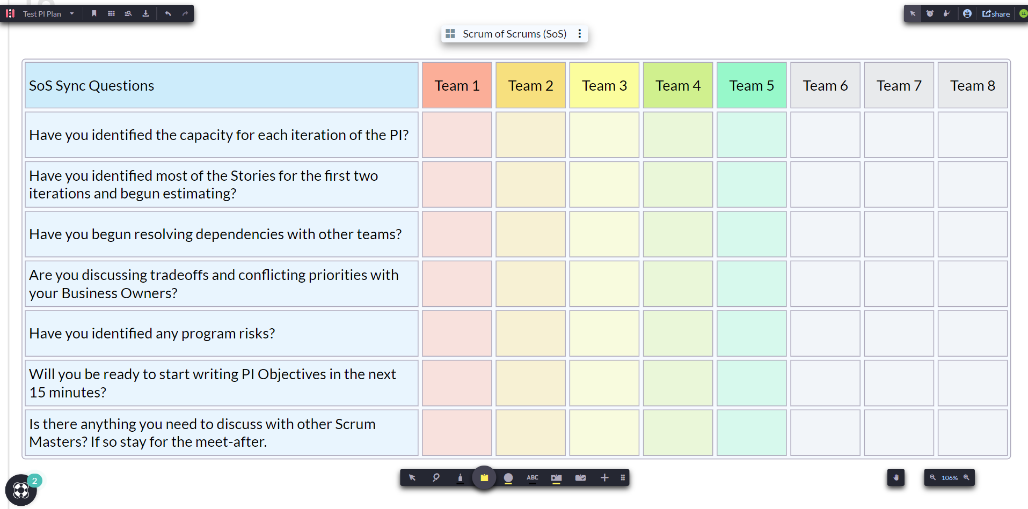The width and height of the screenshot is (1028, 509).
Task: Select the marker pen tool
Action: (460, 477)
